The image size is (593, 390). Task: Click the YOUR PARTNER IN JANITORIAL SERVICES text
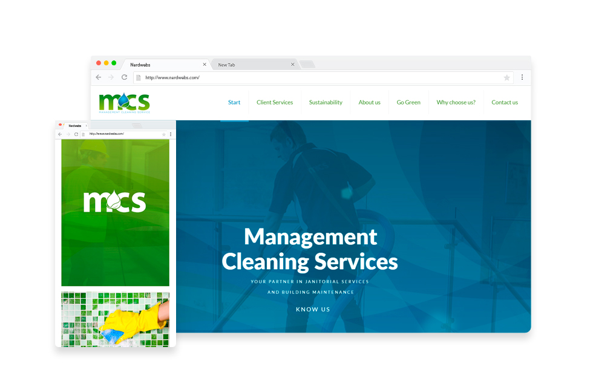(x=310, y=282)
